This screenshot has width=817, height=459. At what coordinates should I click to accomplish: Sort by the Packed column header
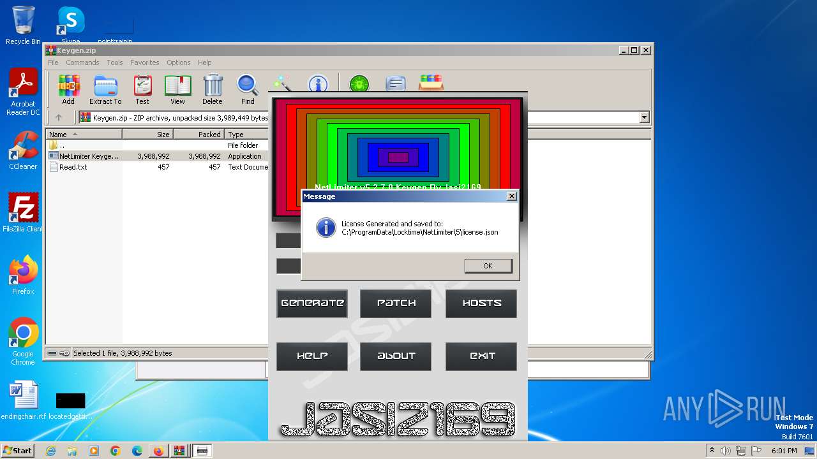[x=199, y=135]
